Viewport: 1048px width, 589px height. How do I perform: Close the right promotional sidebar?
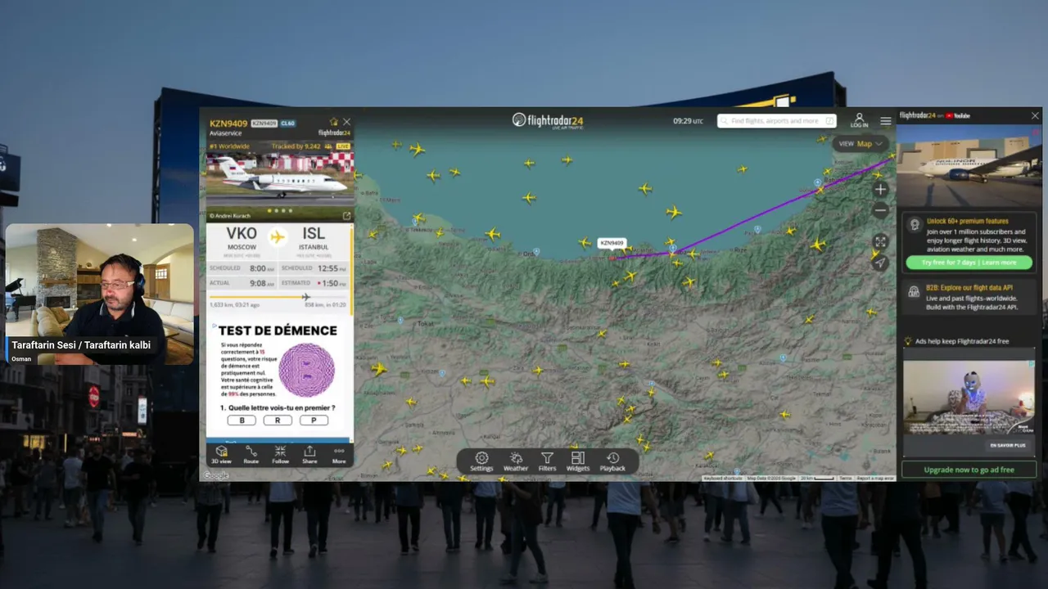1035,116
